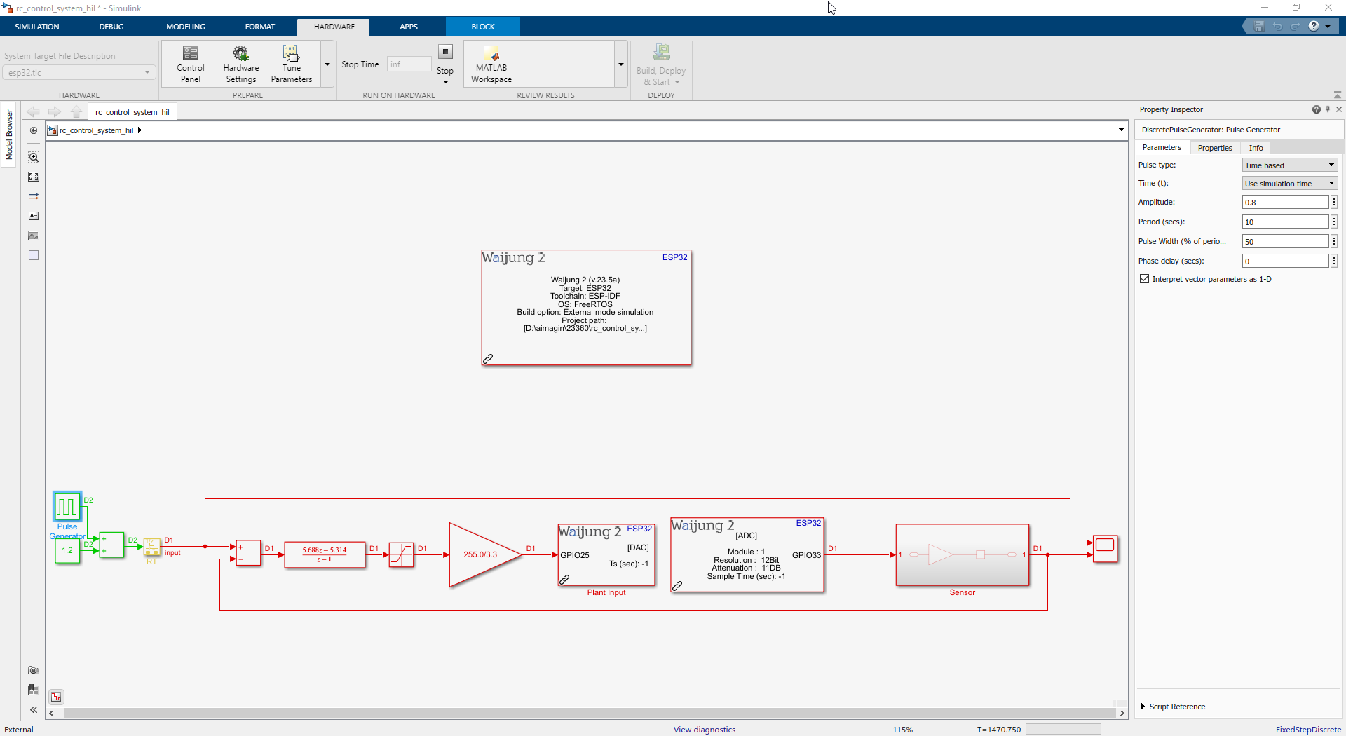Viewport: 1346px width, 736px height.
Task: Select the Scope block
Action: click(x=1106, y=548)
